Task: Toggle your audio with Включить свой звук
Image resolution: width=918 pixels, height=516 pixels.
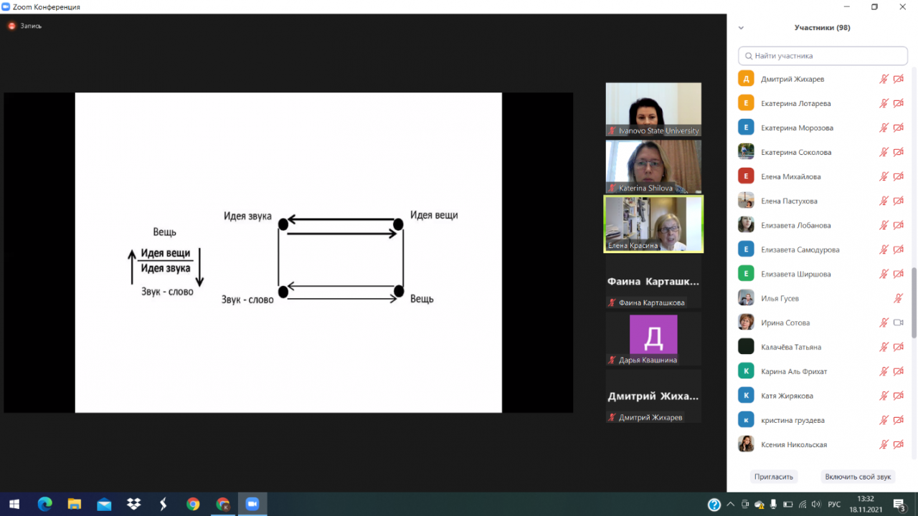Action: [858, 477]
